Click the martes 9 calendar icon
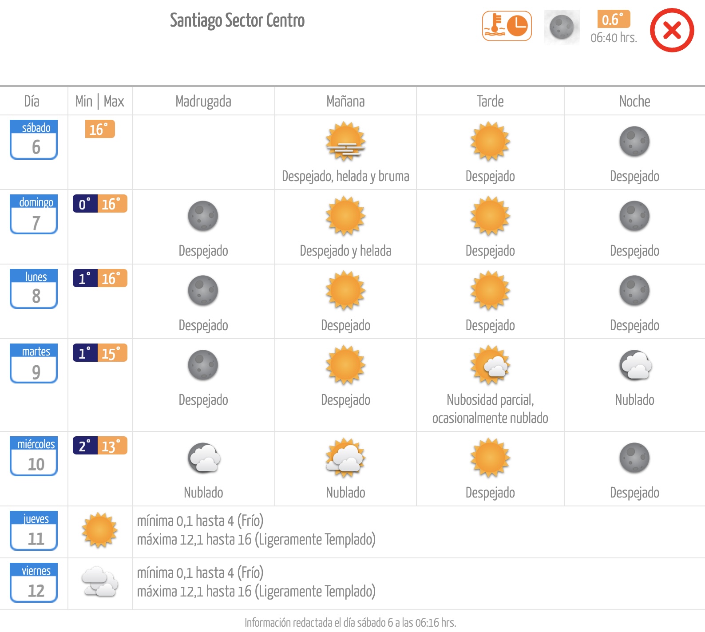 coord(34,363)
